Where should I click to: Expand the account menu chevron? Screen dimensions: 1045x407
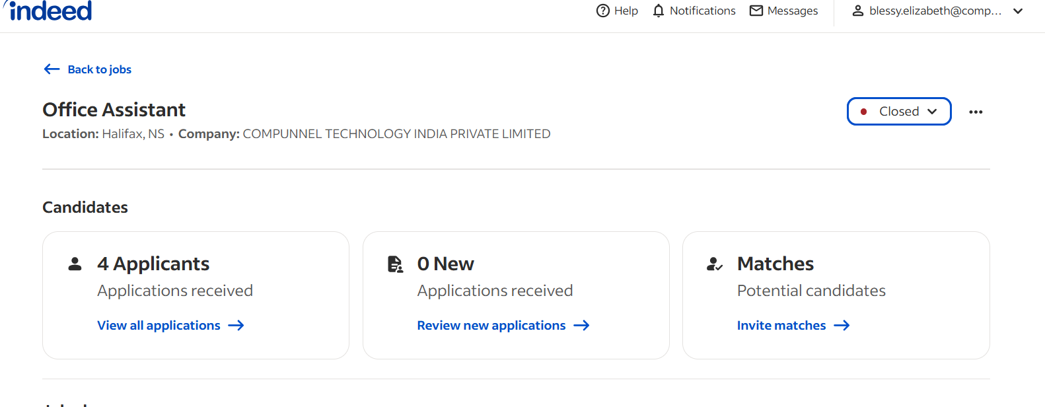tap(1018, 11)
